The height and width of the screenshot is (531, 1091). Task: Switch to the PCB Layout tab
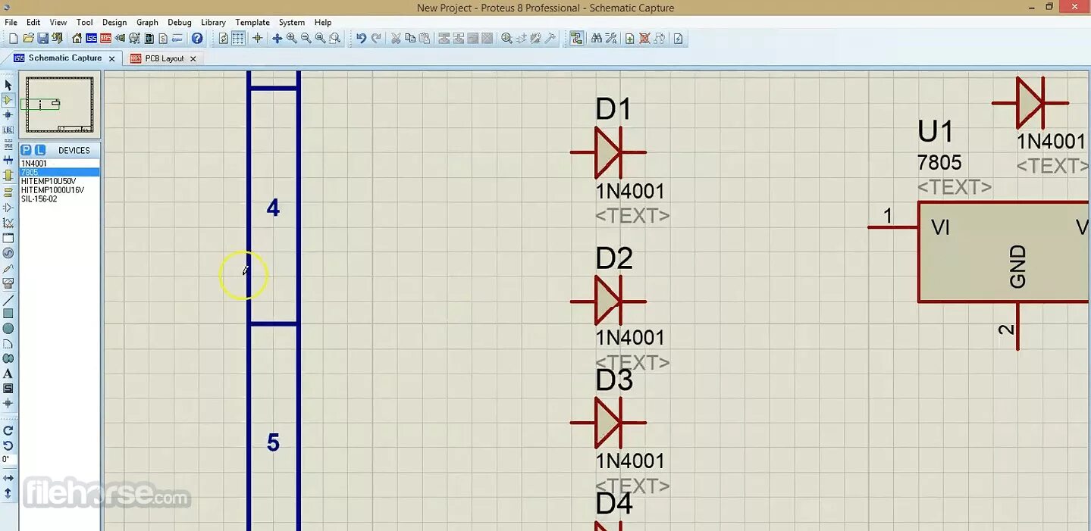(x=164, y=58)
